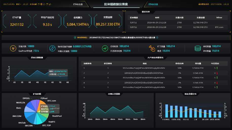232x130 pixels.
Task: Switch to the white ETH仪表盘 tab
Action: [79, 4]
